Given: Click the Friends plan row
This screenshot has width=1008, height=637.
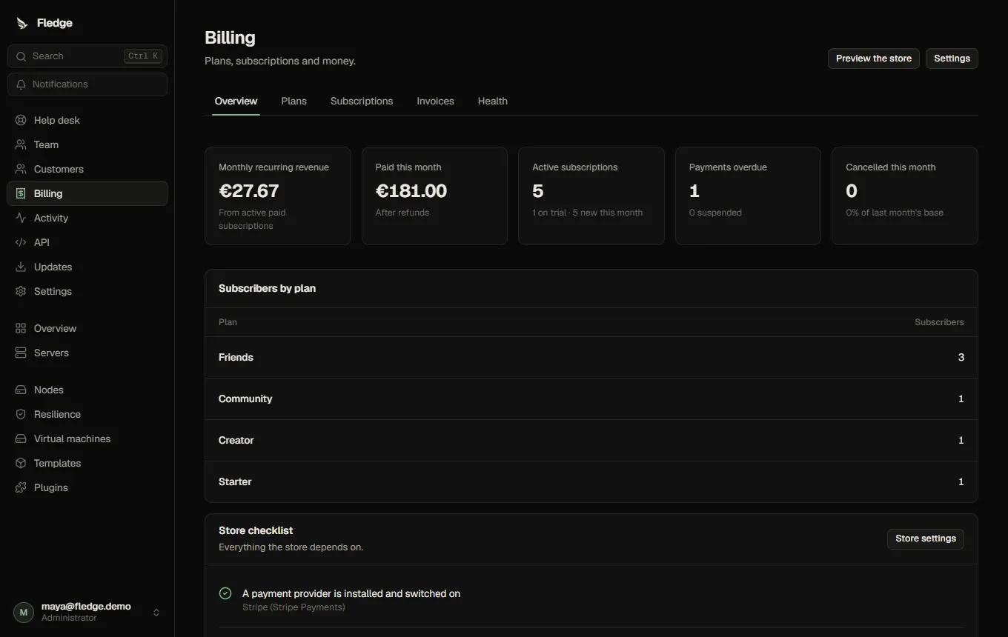Looking at the screenshot, I should (591, 358).
